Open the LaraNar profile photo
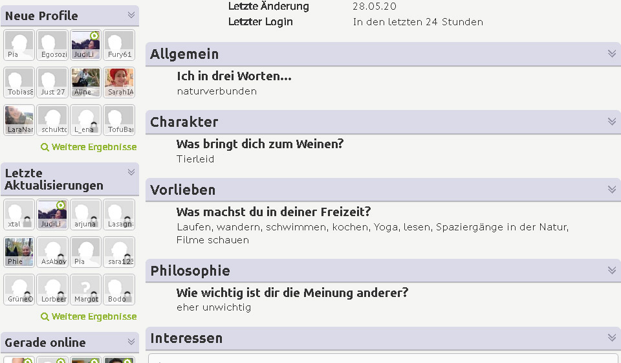 point(20,120)
